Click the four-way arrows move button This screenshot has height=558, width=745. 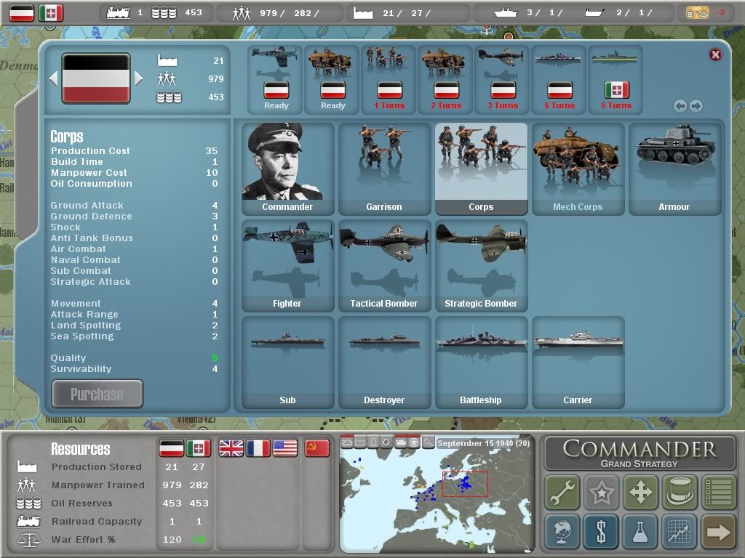coord(640,492)
